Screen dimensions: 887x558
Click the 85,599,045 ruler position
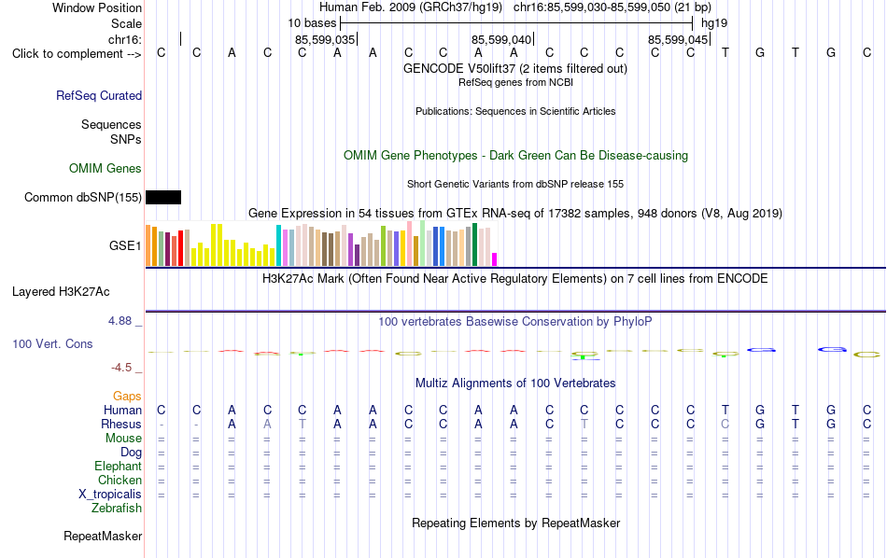point(678,39)
